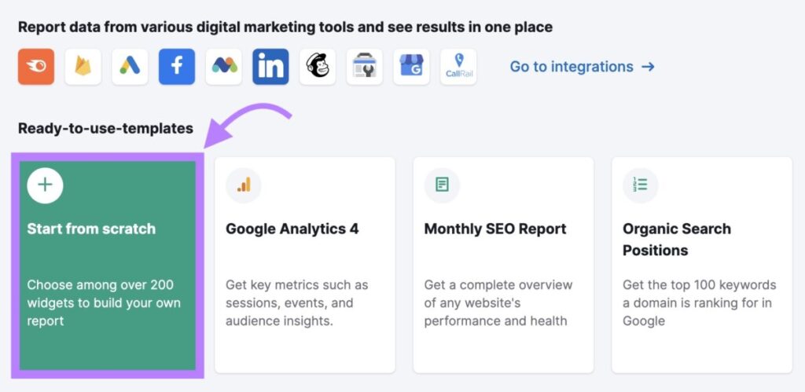The width and height of the screenshot is (805, 392).
Task: Click the Google Search Console icon
Action: [x=365, y=67]
